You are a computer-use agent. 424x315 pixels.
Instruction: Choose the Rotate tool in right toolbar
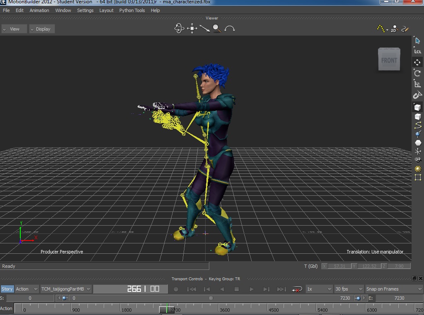(x=417, y=73)
